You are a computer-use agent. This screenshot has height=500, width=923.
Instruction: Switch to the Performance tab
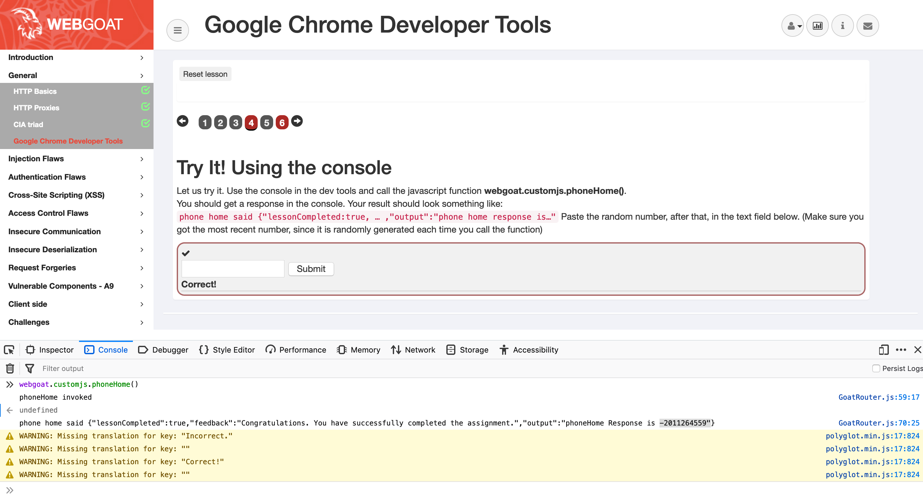(296, 350)
